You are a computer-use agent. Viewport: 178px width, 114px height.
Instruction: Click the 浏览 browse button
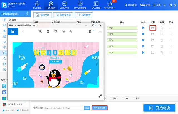tap(87, 108)
